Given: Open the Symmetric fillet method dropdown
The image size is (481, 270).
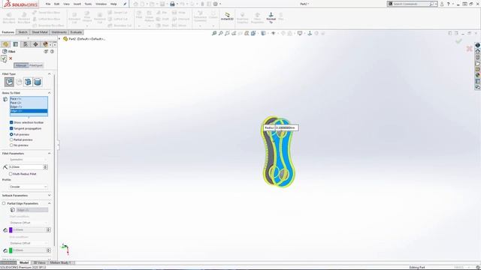Looking at the screenshot, I should 28,160.
